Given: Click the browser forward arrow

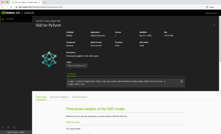Looking at the screenshot, I should click(7, 7).
